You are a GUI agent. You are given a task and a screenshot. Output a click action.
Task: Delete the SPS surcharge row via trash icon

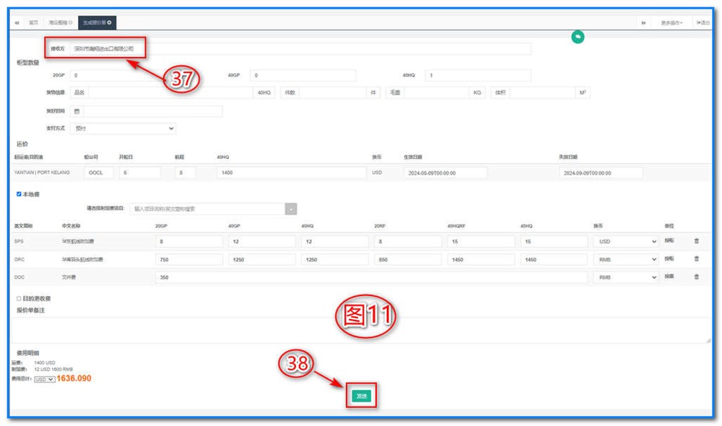point(696,241)
